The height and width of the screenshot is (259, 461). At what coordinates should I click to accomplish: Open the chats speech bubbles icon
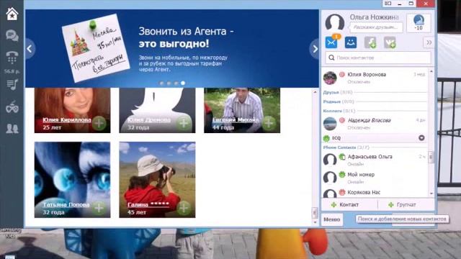tap(12, 36)
